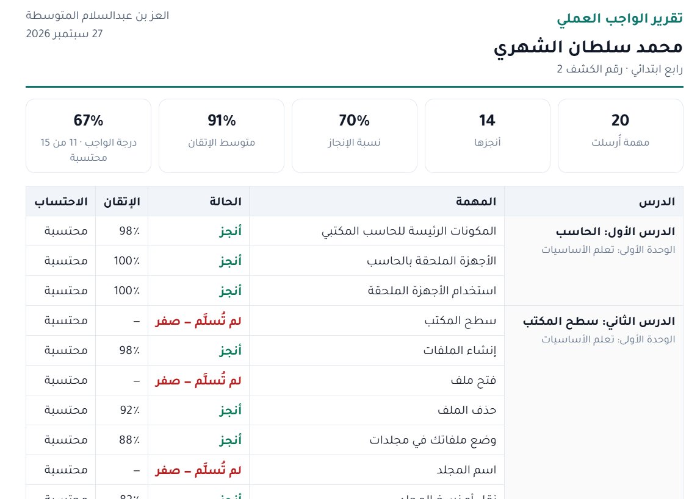The height and width of the screenshot is (499, 689).
Task: Click school name العز بن عبدالسلام المتوسطة
Action: (98, 15)
